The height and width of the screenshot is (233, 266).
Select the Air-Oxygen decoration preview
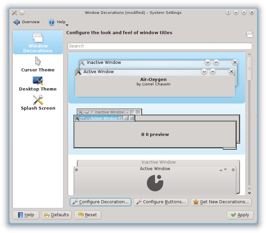pyautogui.click(x=157, y=78)
